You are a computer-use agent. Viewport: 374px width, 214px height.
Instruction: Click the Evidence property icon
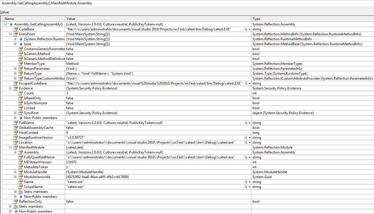16,88
